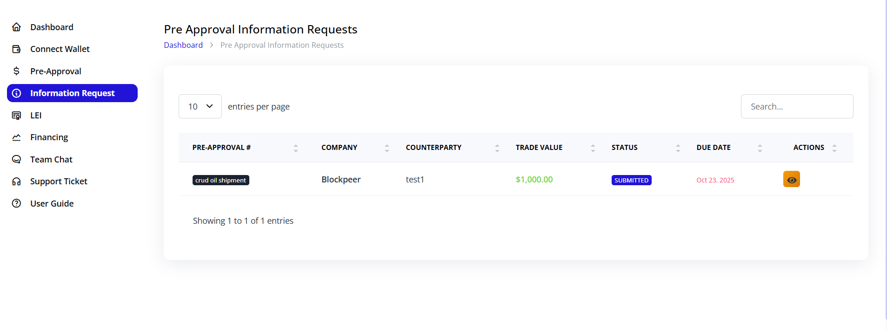Click the Financing chart icon
This screenshot has width=887, height=331.
point(16,137)
